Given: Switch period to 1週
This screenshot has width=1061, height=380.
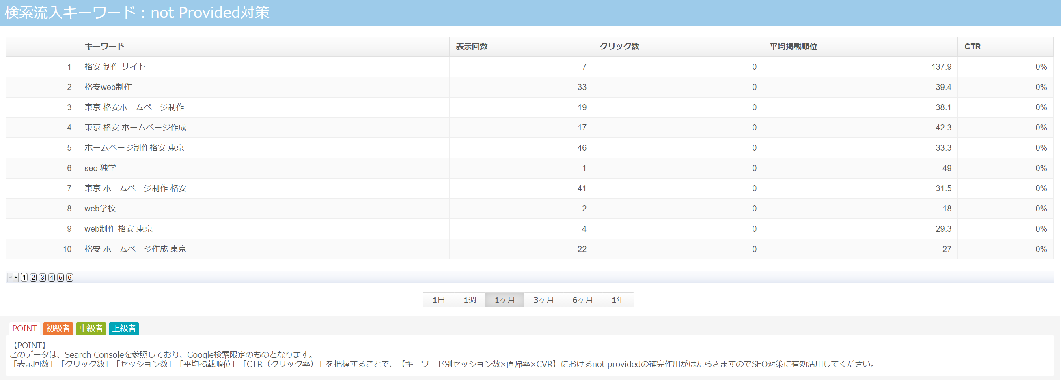Looking at the screenshot, I should pyautogui.click(x=470, y=300).
